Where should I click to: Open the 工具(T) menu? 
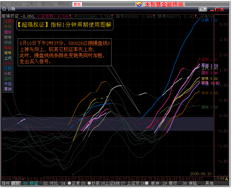click(32, 4)
